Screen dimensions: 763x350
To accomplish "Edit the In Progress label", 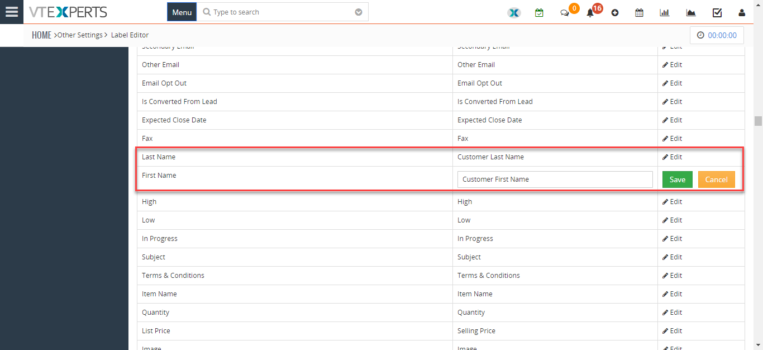I will tap(672, 239).
